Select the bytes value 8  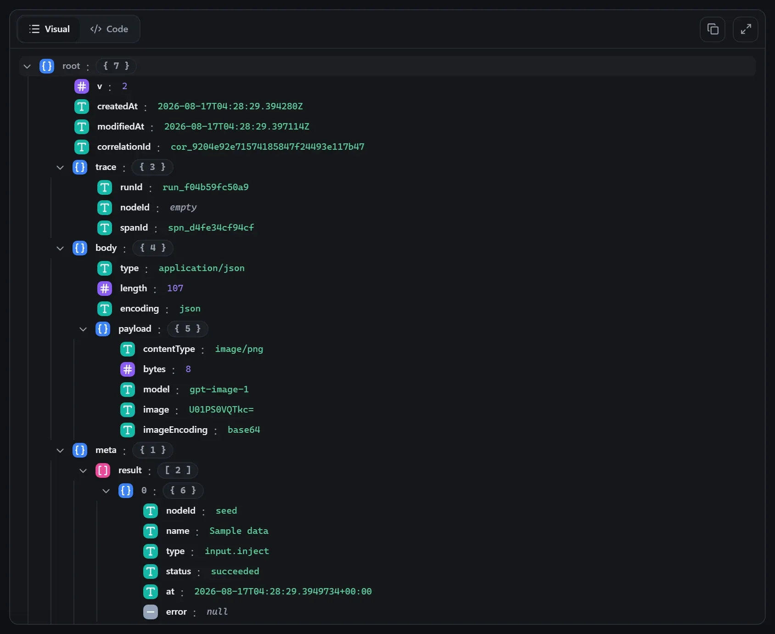click(x=188, y=369)
